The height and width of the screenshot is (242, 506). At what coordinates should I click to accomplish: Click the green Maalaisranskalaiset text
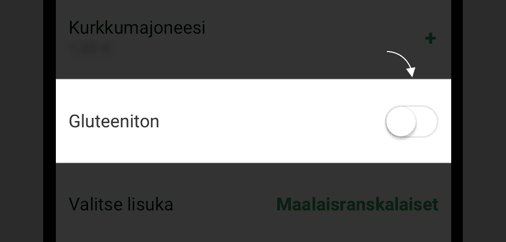(357, 204)
